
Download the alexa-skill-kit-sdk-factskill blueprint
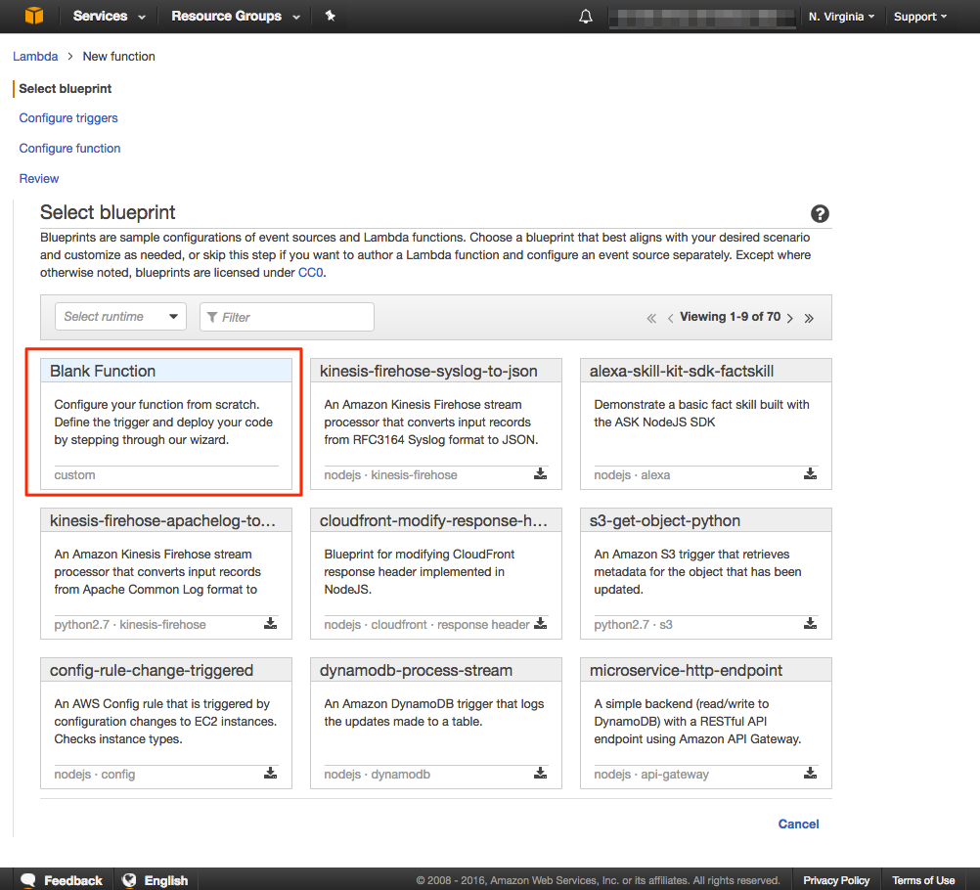pyautogui.click(x=810, y=474)
